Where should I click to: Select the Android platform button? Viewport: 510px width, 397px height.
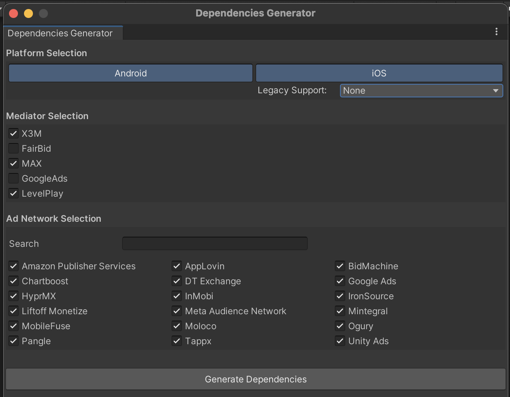click(131, 73)
